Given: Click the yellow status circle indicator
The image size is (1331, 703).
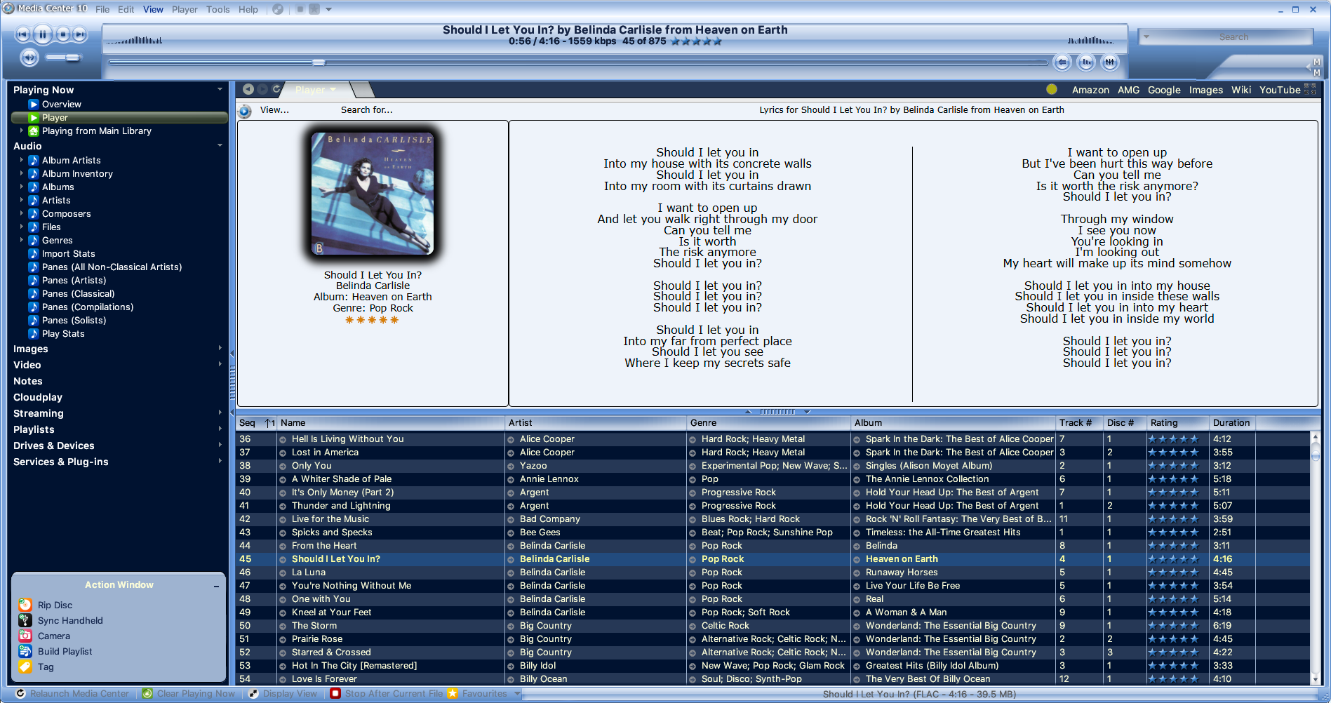Looking at the screenshot, I should click(x=1051, y=89).
